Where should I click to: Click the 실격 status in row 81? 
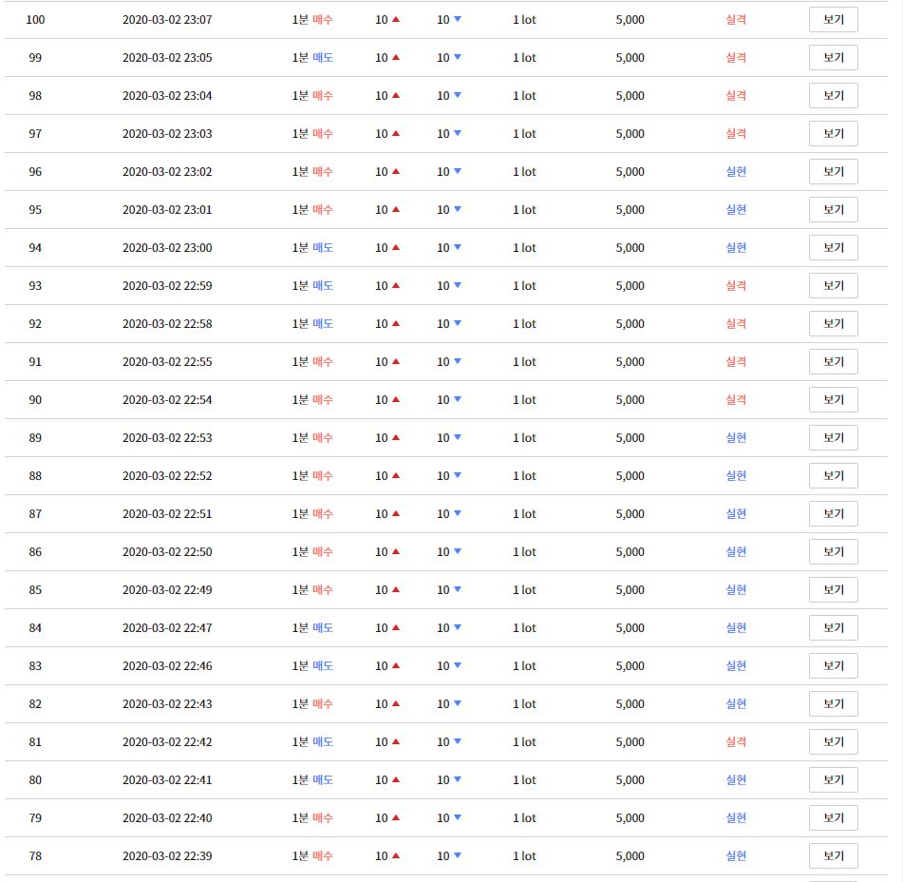(x=736, y=742)
